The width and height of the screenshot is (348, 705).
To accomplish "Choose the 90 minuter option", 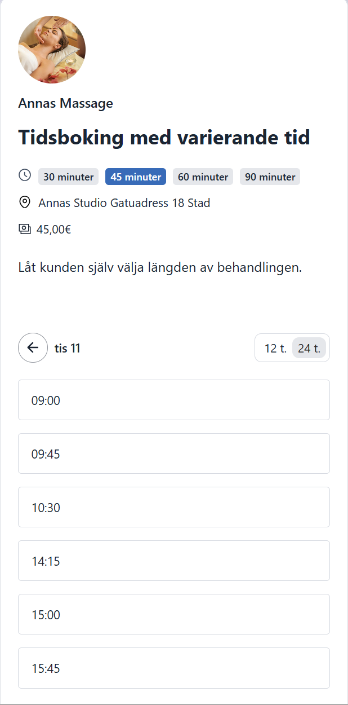I will 270,177.
